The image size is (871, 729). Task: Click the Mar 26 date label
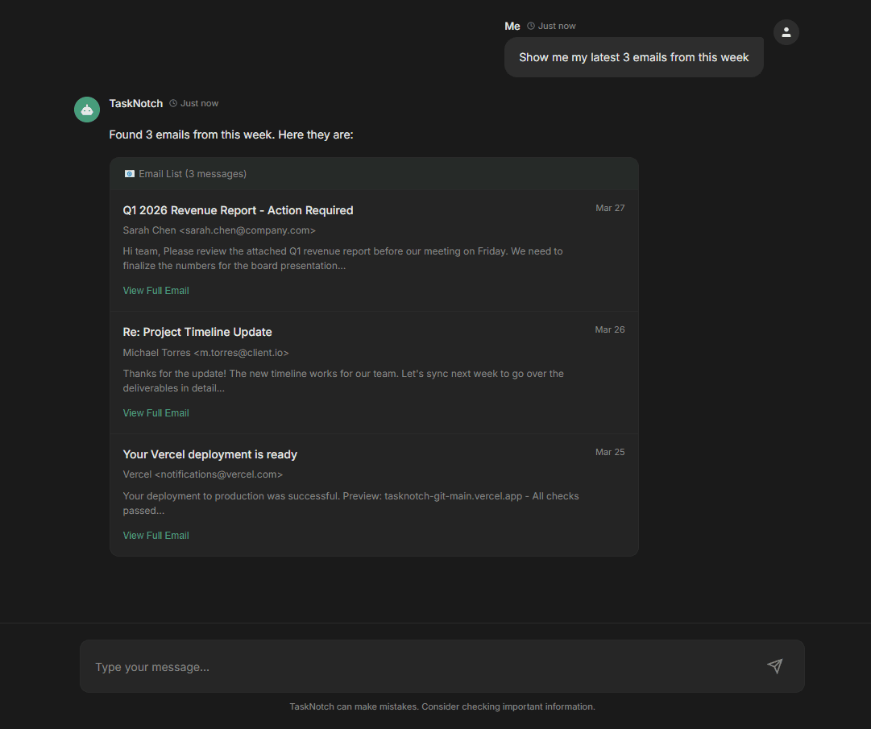610,329
